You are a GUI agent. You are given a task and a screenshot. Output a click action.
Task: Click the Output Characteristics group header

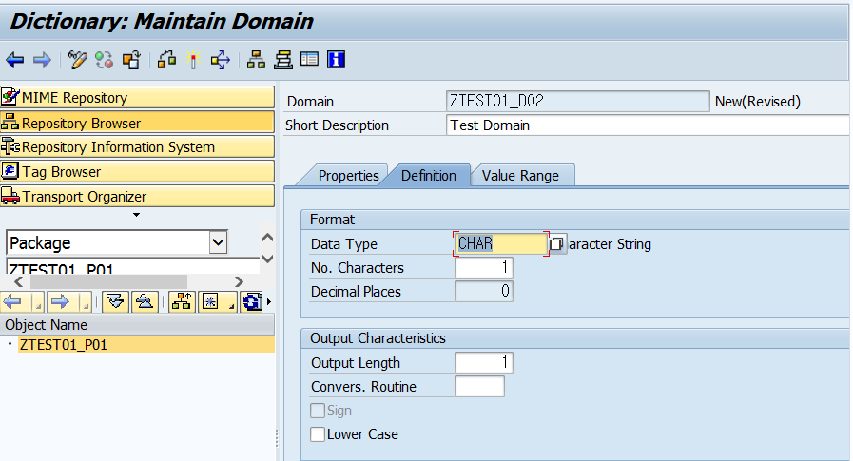pos(575,338)
